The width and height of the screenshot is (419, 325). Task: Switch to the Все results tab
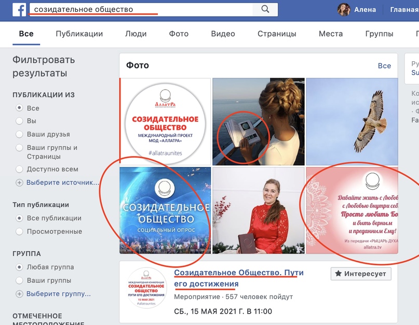tap(26, 34)
